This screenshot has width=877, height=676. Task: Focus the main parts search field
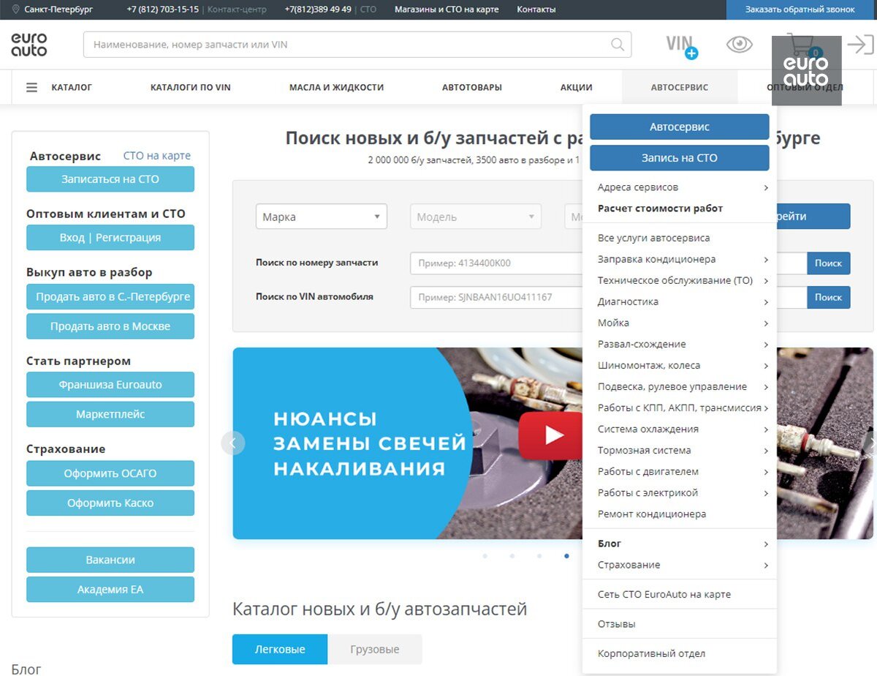[x=357, y=45]
